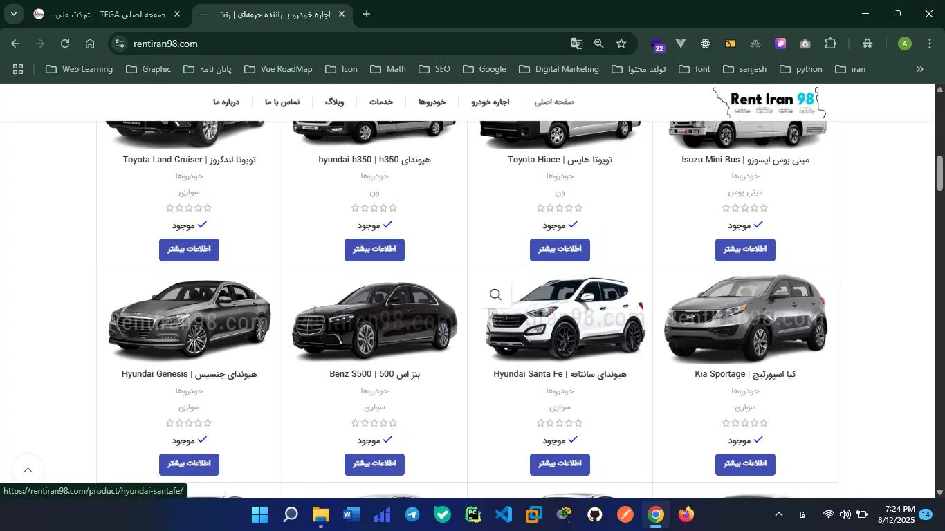Open the React devtools extension icon

point(706,44)
